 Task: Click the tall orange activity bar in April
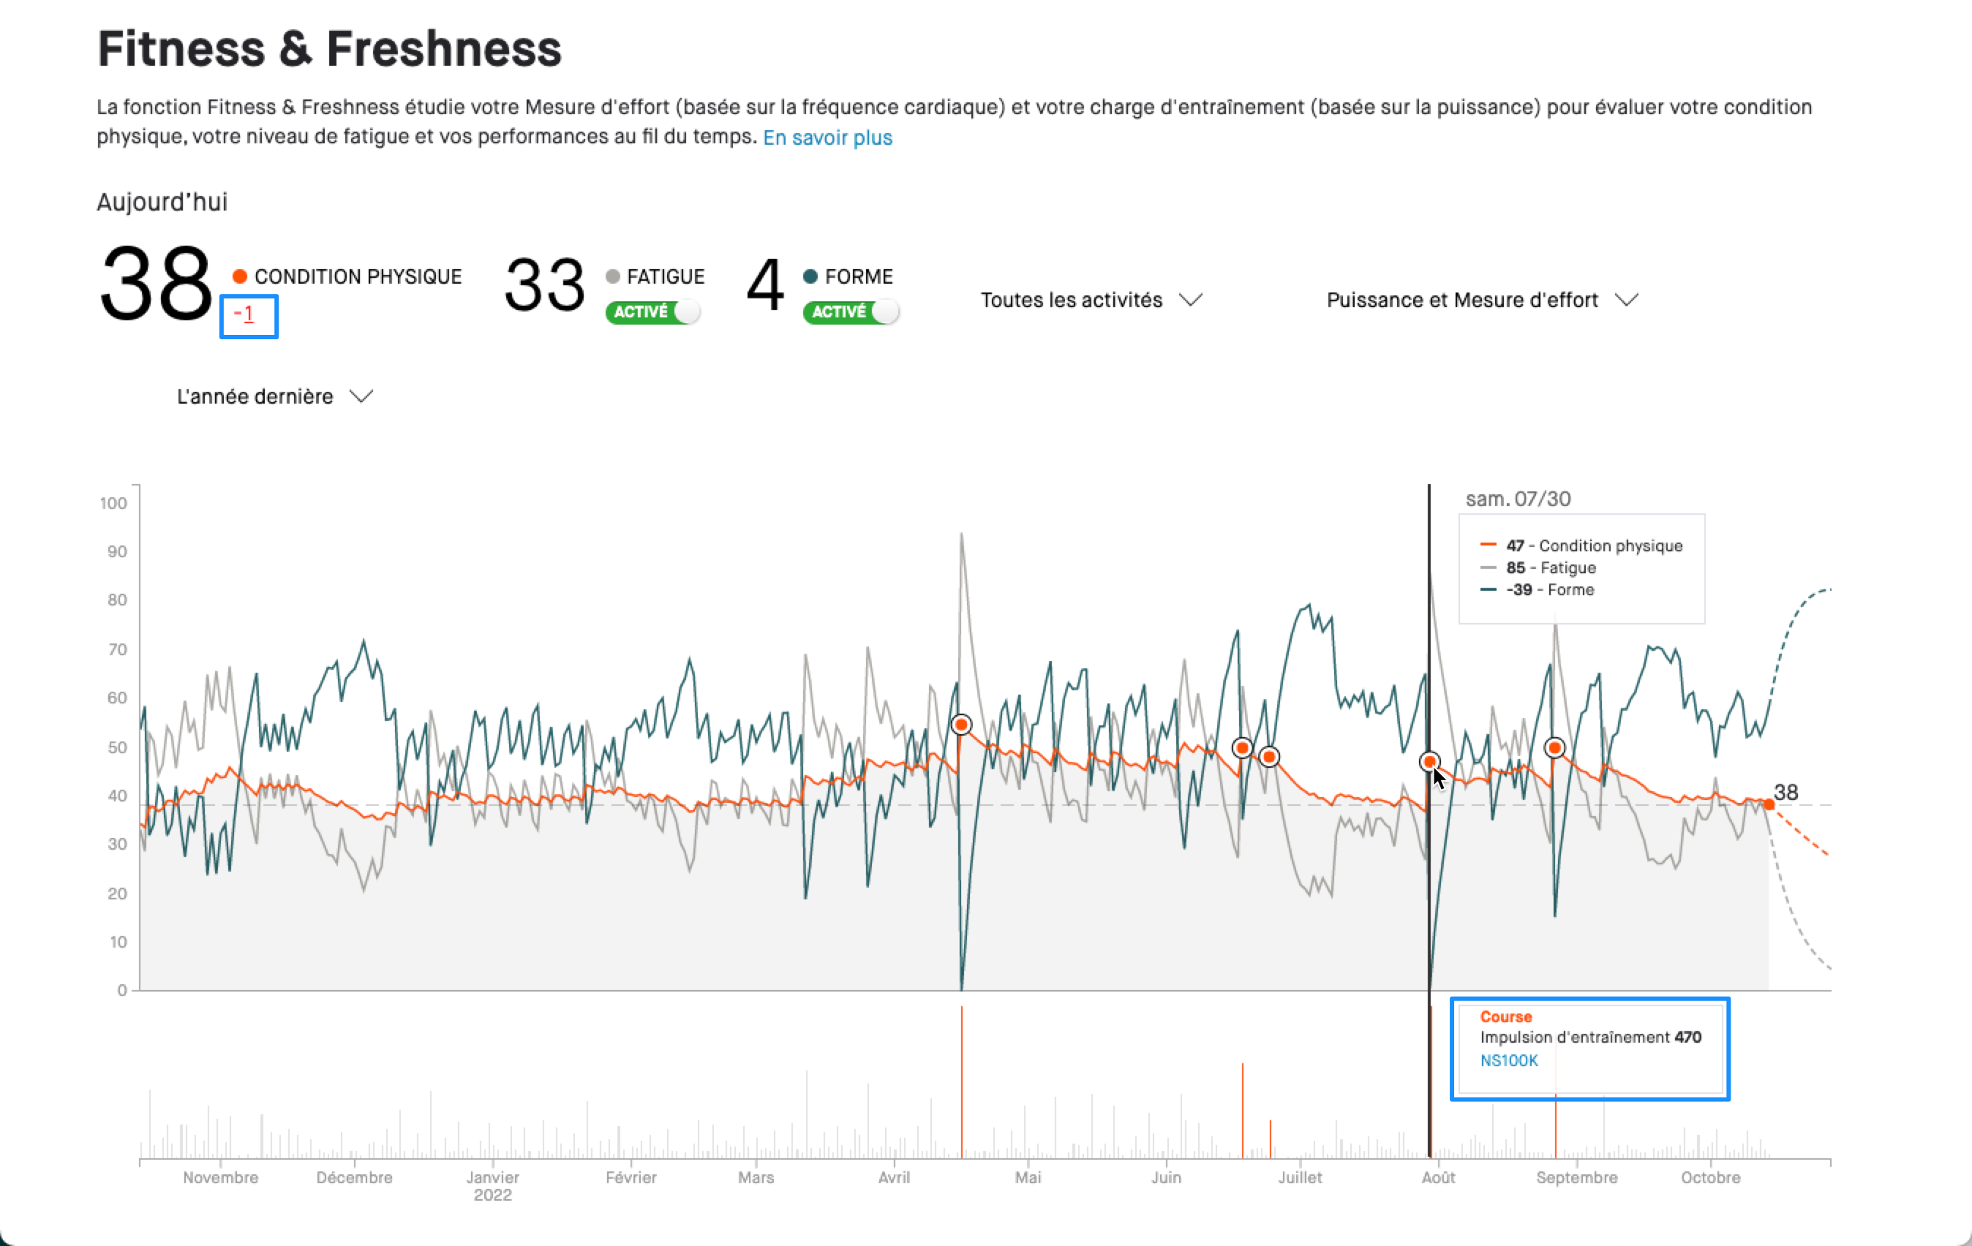[961, 1082]
